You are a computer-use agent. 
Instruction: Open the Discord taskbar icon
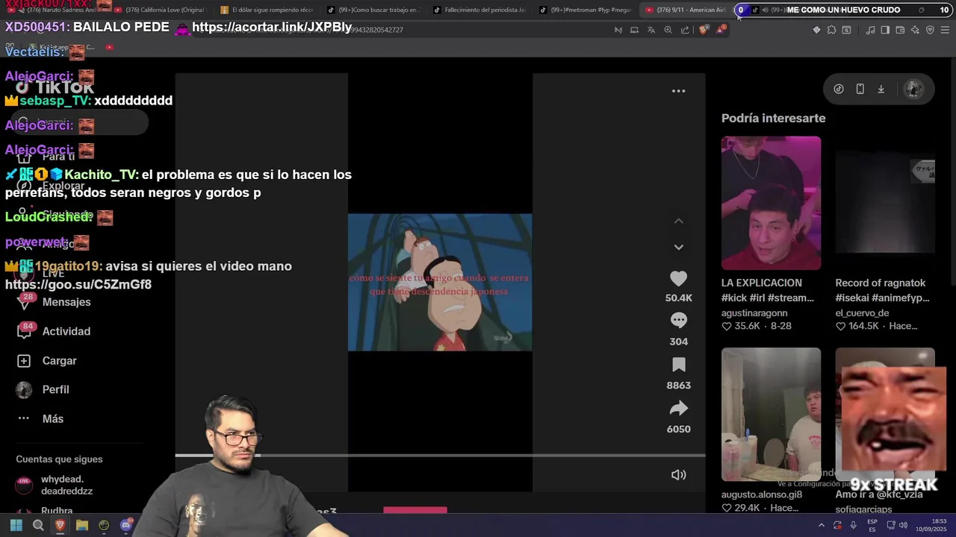pos(126,525)
